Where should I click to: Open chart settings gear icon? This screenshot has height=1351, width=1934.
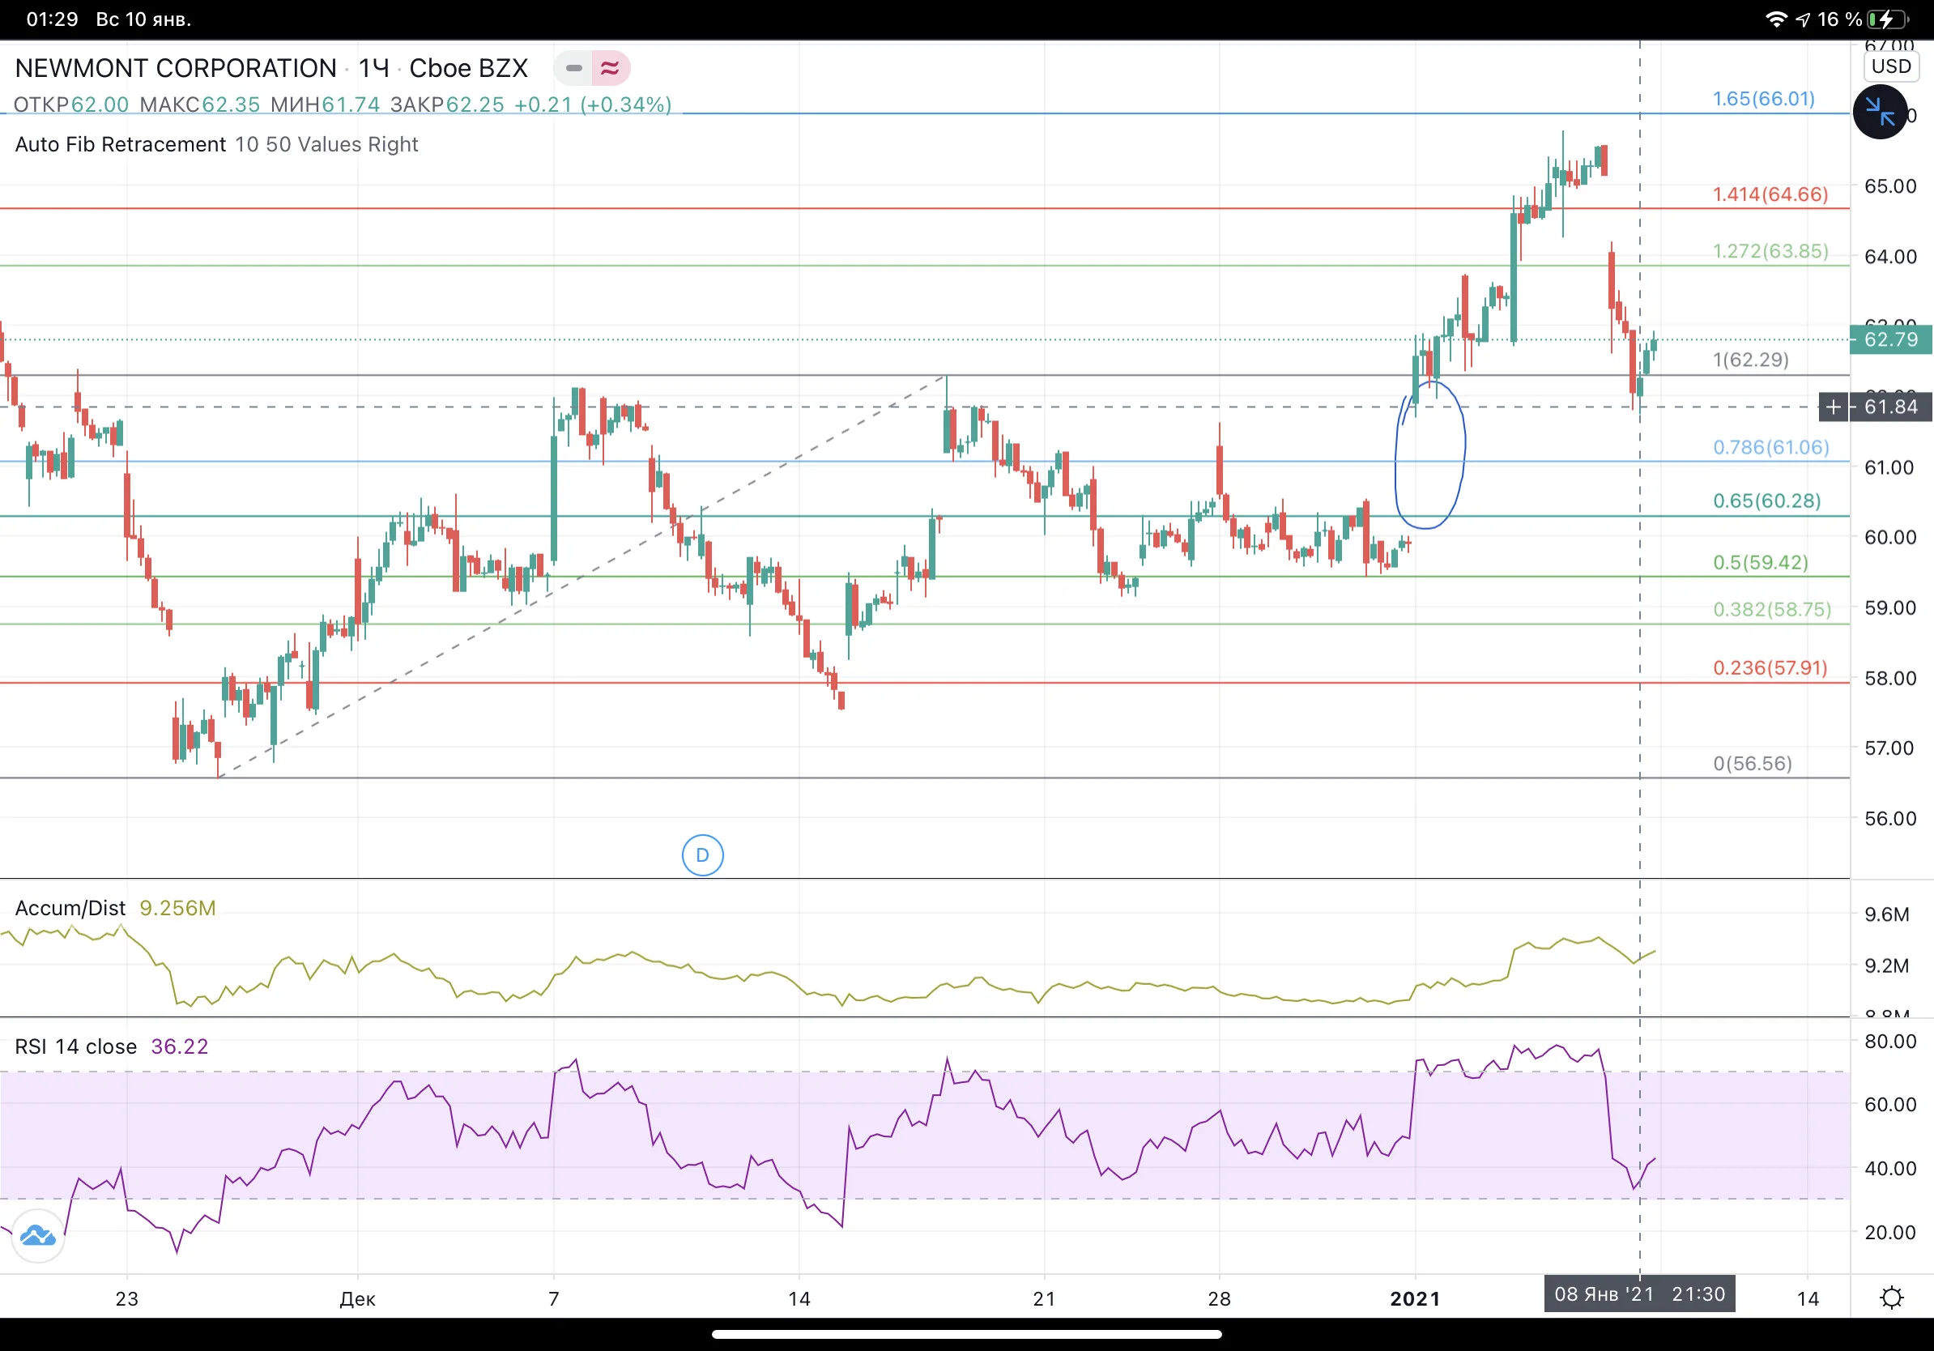1892,1297
